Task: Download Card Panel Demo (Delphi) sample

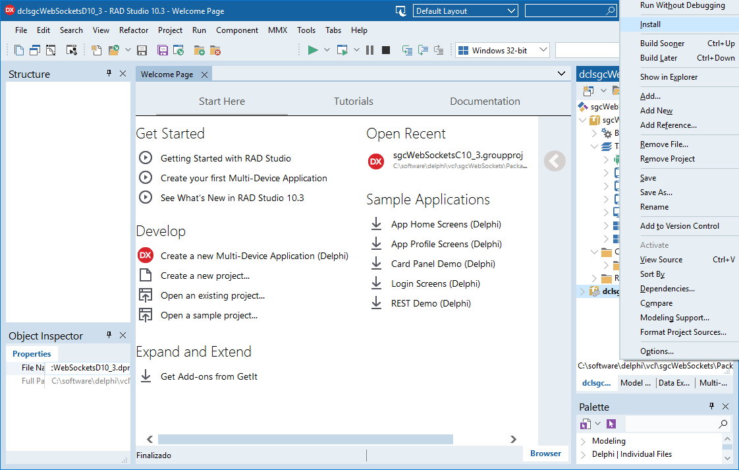Action: (443, 264)
